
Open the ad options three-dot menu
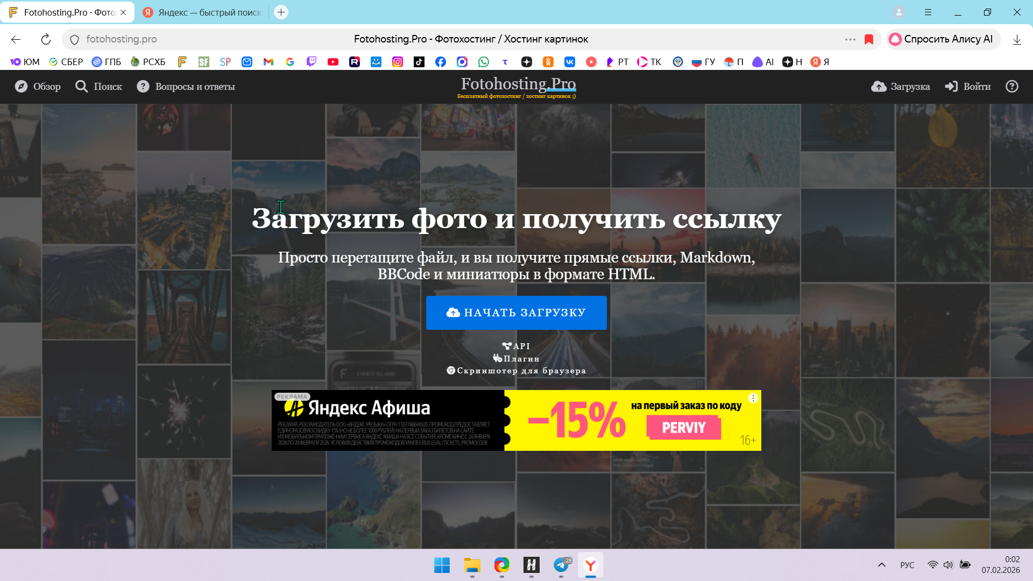coord(753,398)
